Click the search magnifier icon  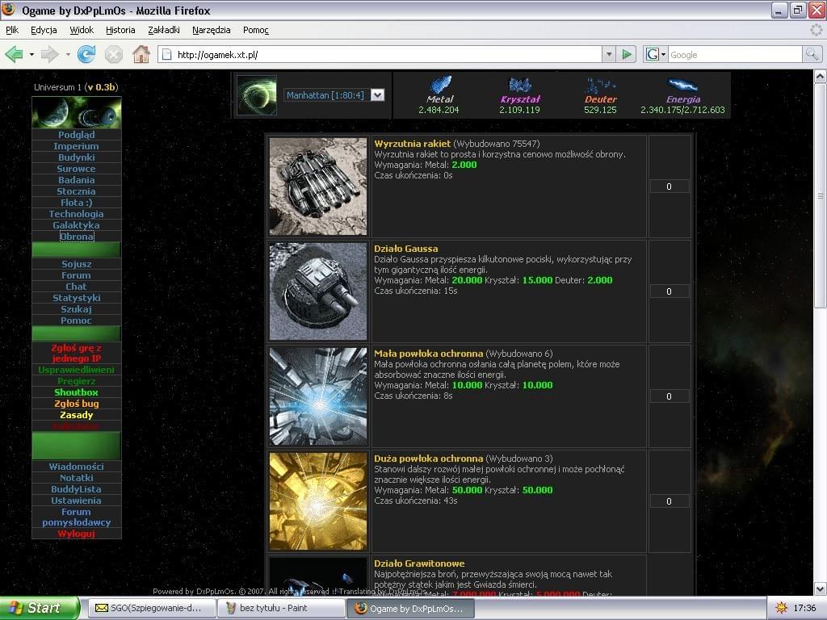pyautogui.click(x=812, y=54)
